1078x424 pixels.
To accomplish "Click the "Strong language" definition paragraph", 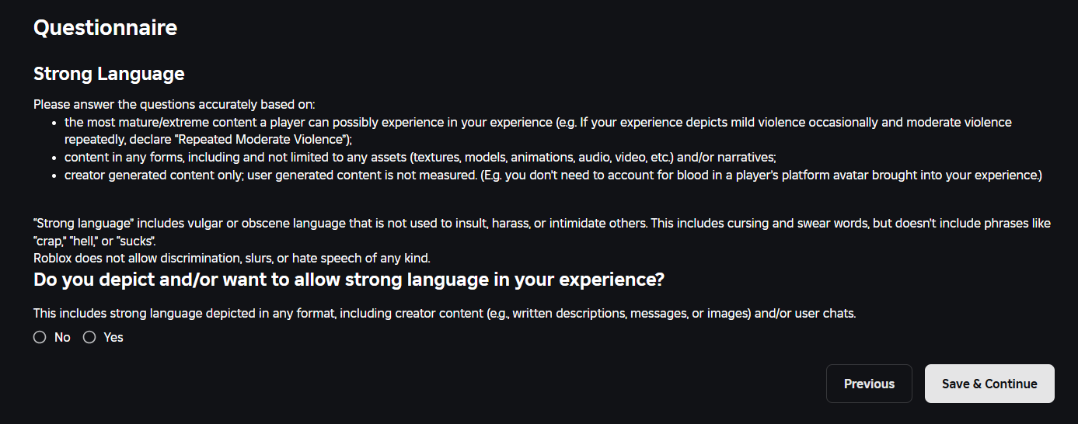I will 542,231.
